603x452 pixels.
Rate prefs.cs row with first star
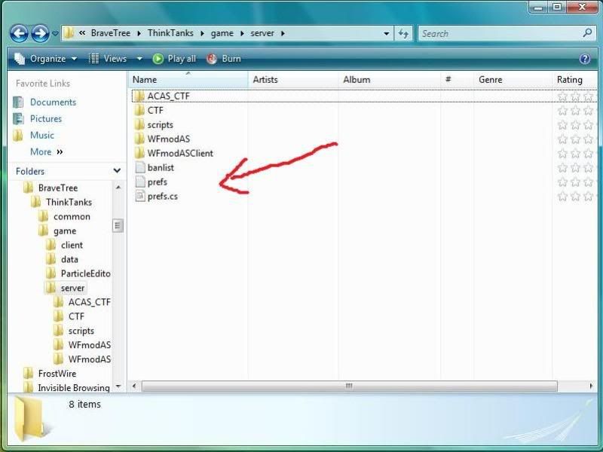[x=562, y=197]
